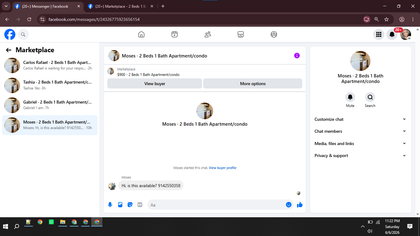420x236 pixels.
Task: Expand the Chat members section
Action: pyautogui.click(x=360, y=131)
